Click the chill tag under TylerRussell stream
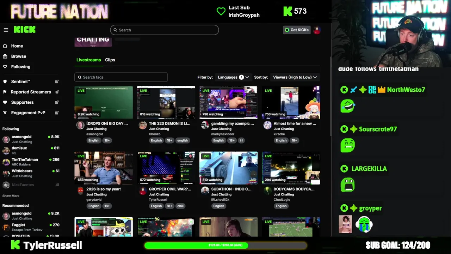The image size is (451, 254). click(180, 206)
